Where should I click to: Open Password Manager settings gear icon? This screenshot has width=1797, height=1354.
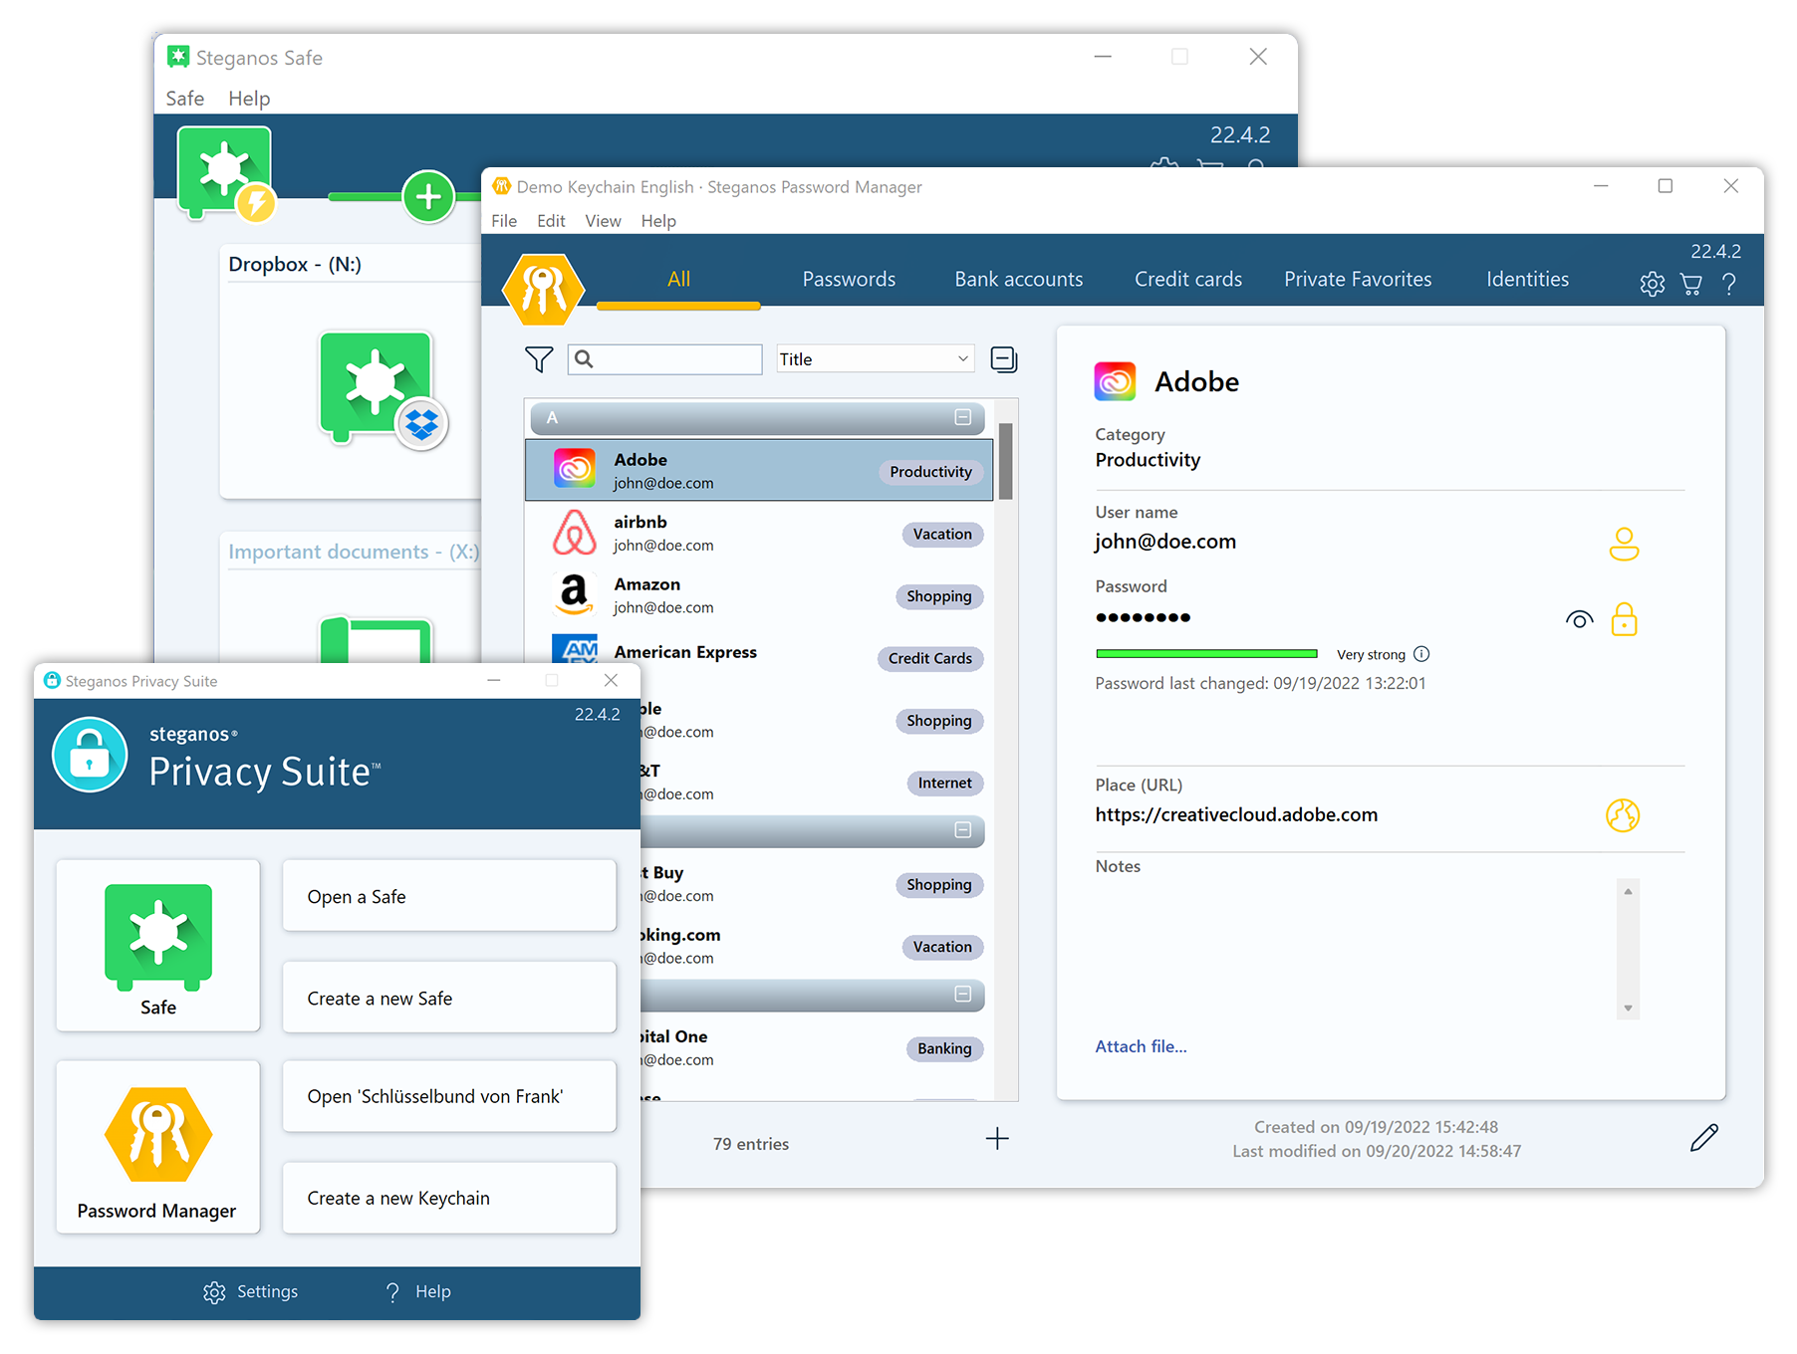pos(1653,284)
